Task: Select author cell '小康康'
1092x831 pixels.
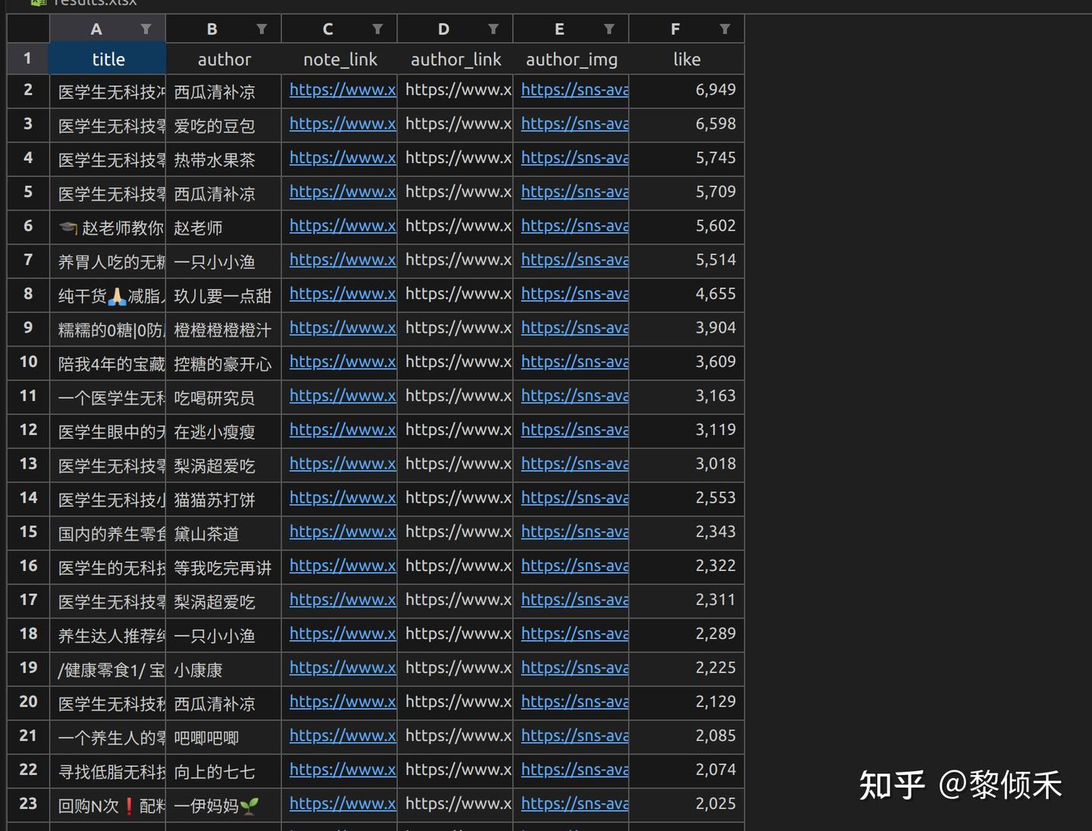Action: click(x=224, y=668)
